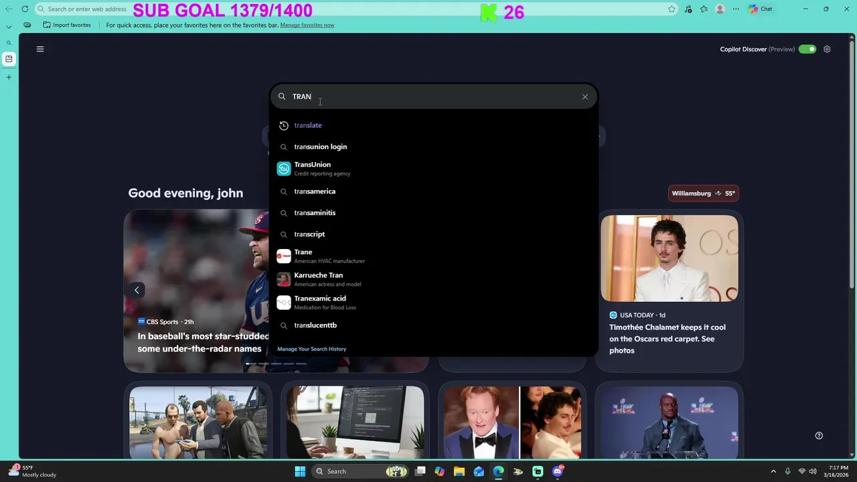Choose the transamerica suggestion

(433, 191)
